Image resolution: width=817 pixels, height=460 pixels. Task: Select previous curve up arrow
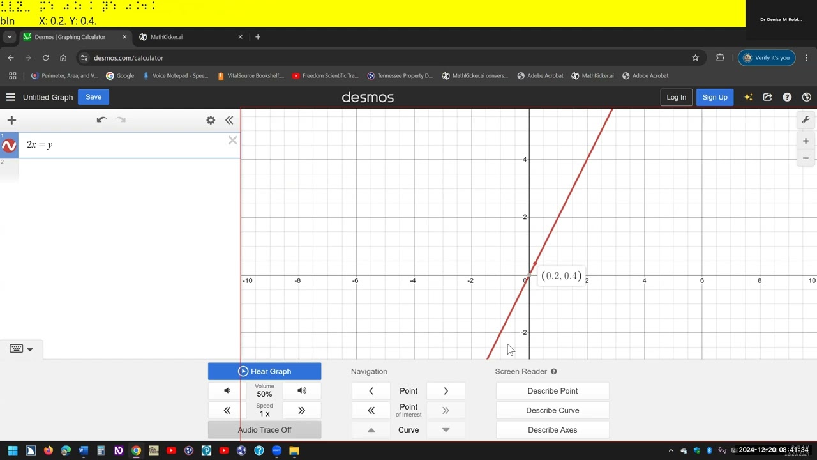pyautogui.click(x=371, y=430)
